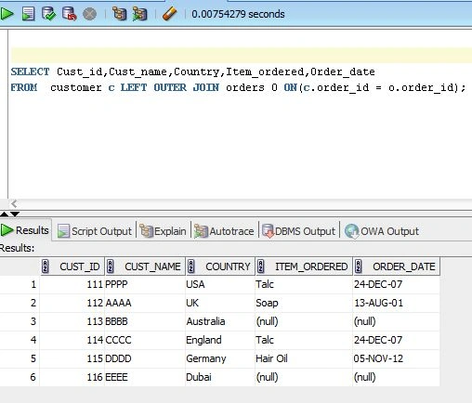472x403 pixels.
Task: Run the statement with green play icon
Action: coord(7,14)
